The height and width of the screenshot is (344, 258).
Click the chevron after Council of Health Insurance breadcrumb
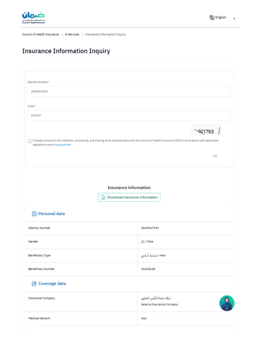tap(62, 35)
